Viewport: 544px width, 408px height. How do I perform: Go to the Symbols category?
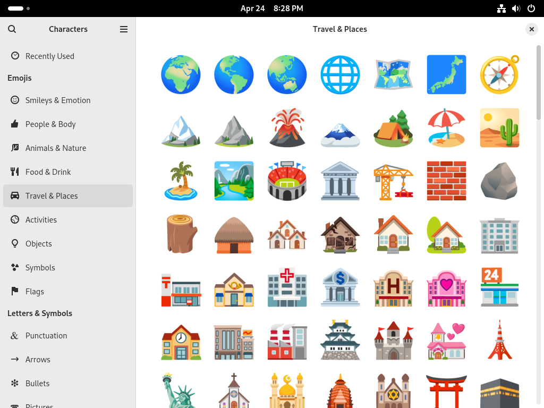click(x=68, y=268)
